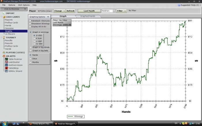Open Cash Games Reports item
The height and width of the screenshot is (126, 202).
tap(9, 20)
